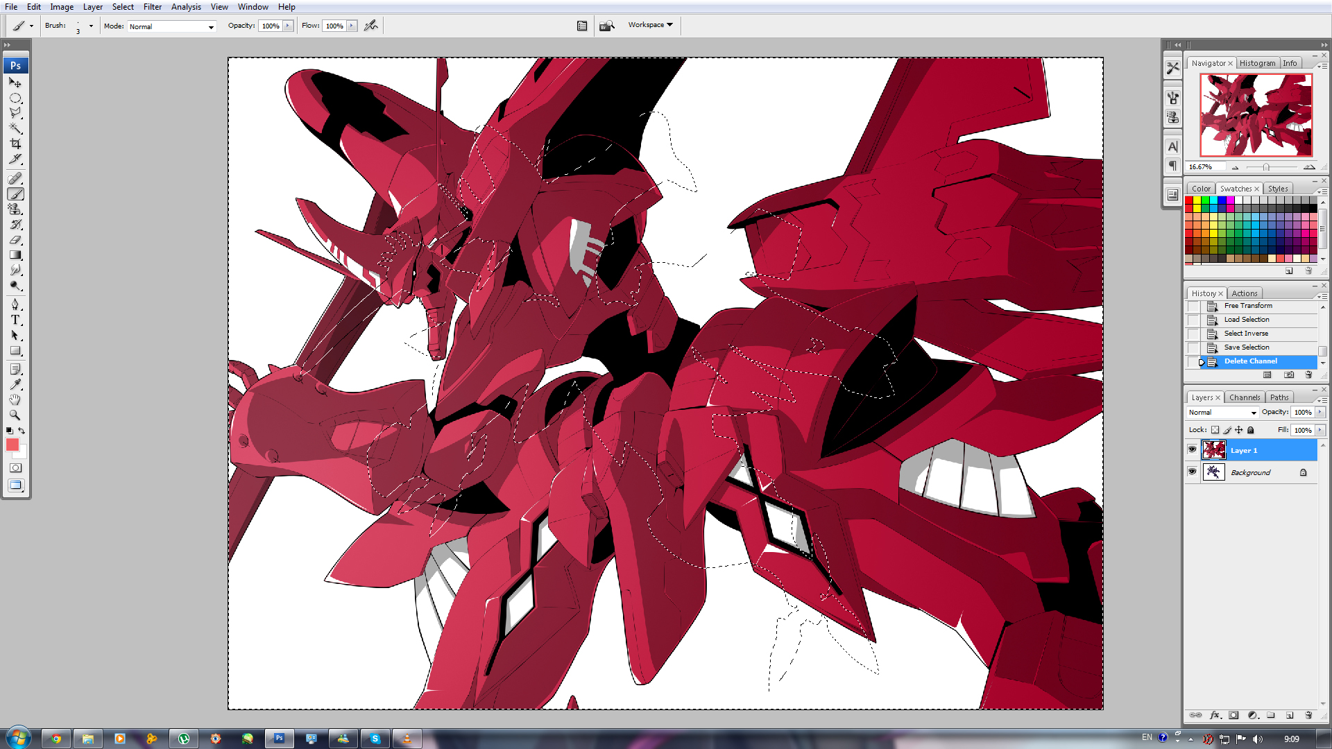Select the Hand tool

click(x=15, y=400)
